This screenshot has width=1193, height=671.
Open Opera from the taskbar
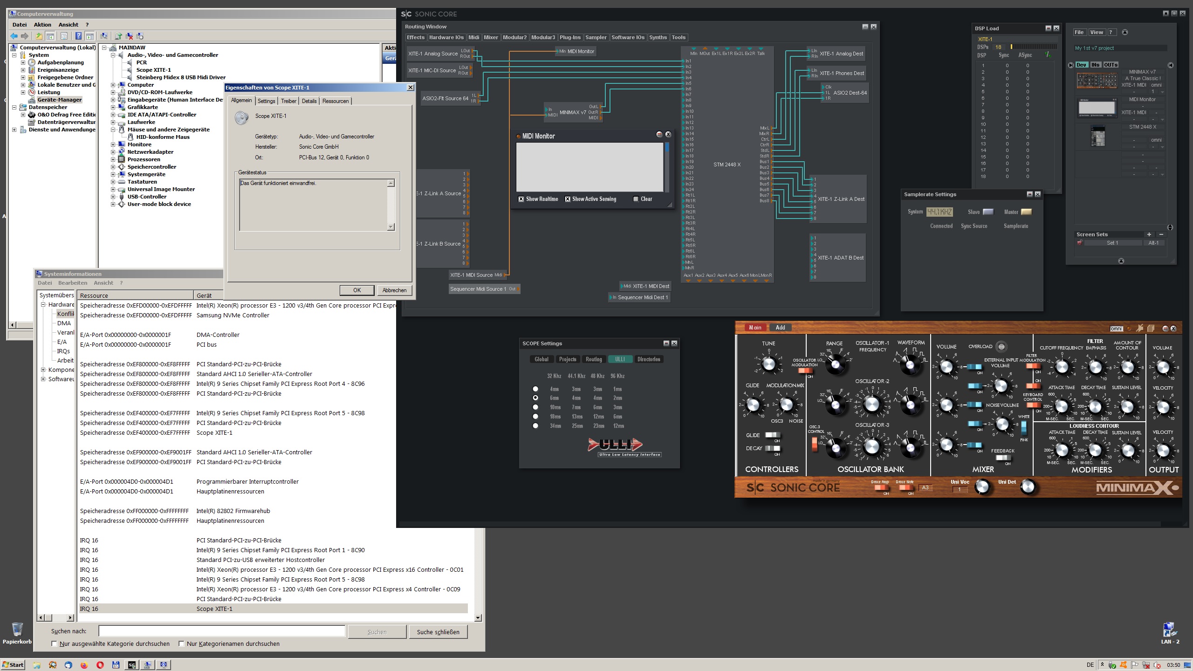point(100,665)
